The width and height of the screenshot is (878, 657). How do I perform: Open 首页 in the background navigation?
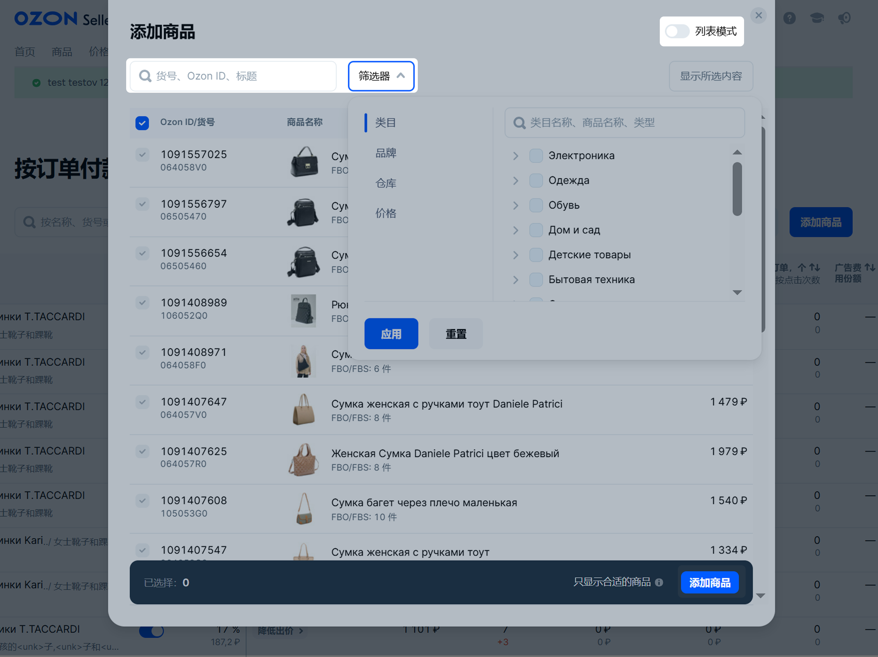coord(25,52)
